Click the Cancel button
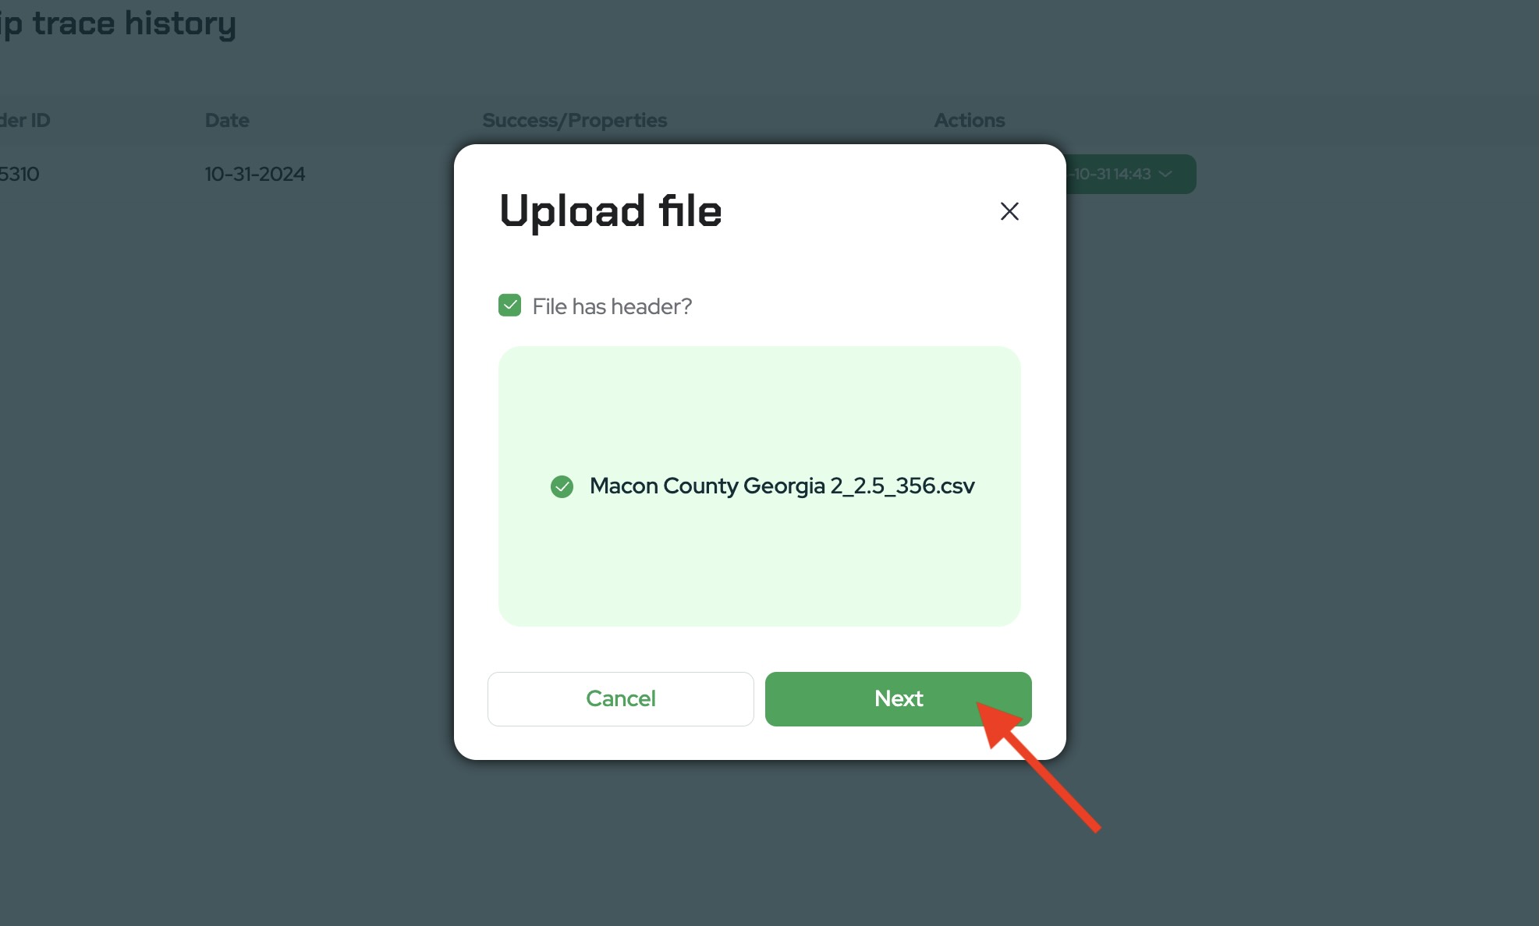This screenshot has height=926, width=1539. tap(620, 698)
